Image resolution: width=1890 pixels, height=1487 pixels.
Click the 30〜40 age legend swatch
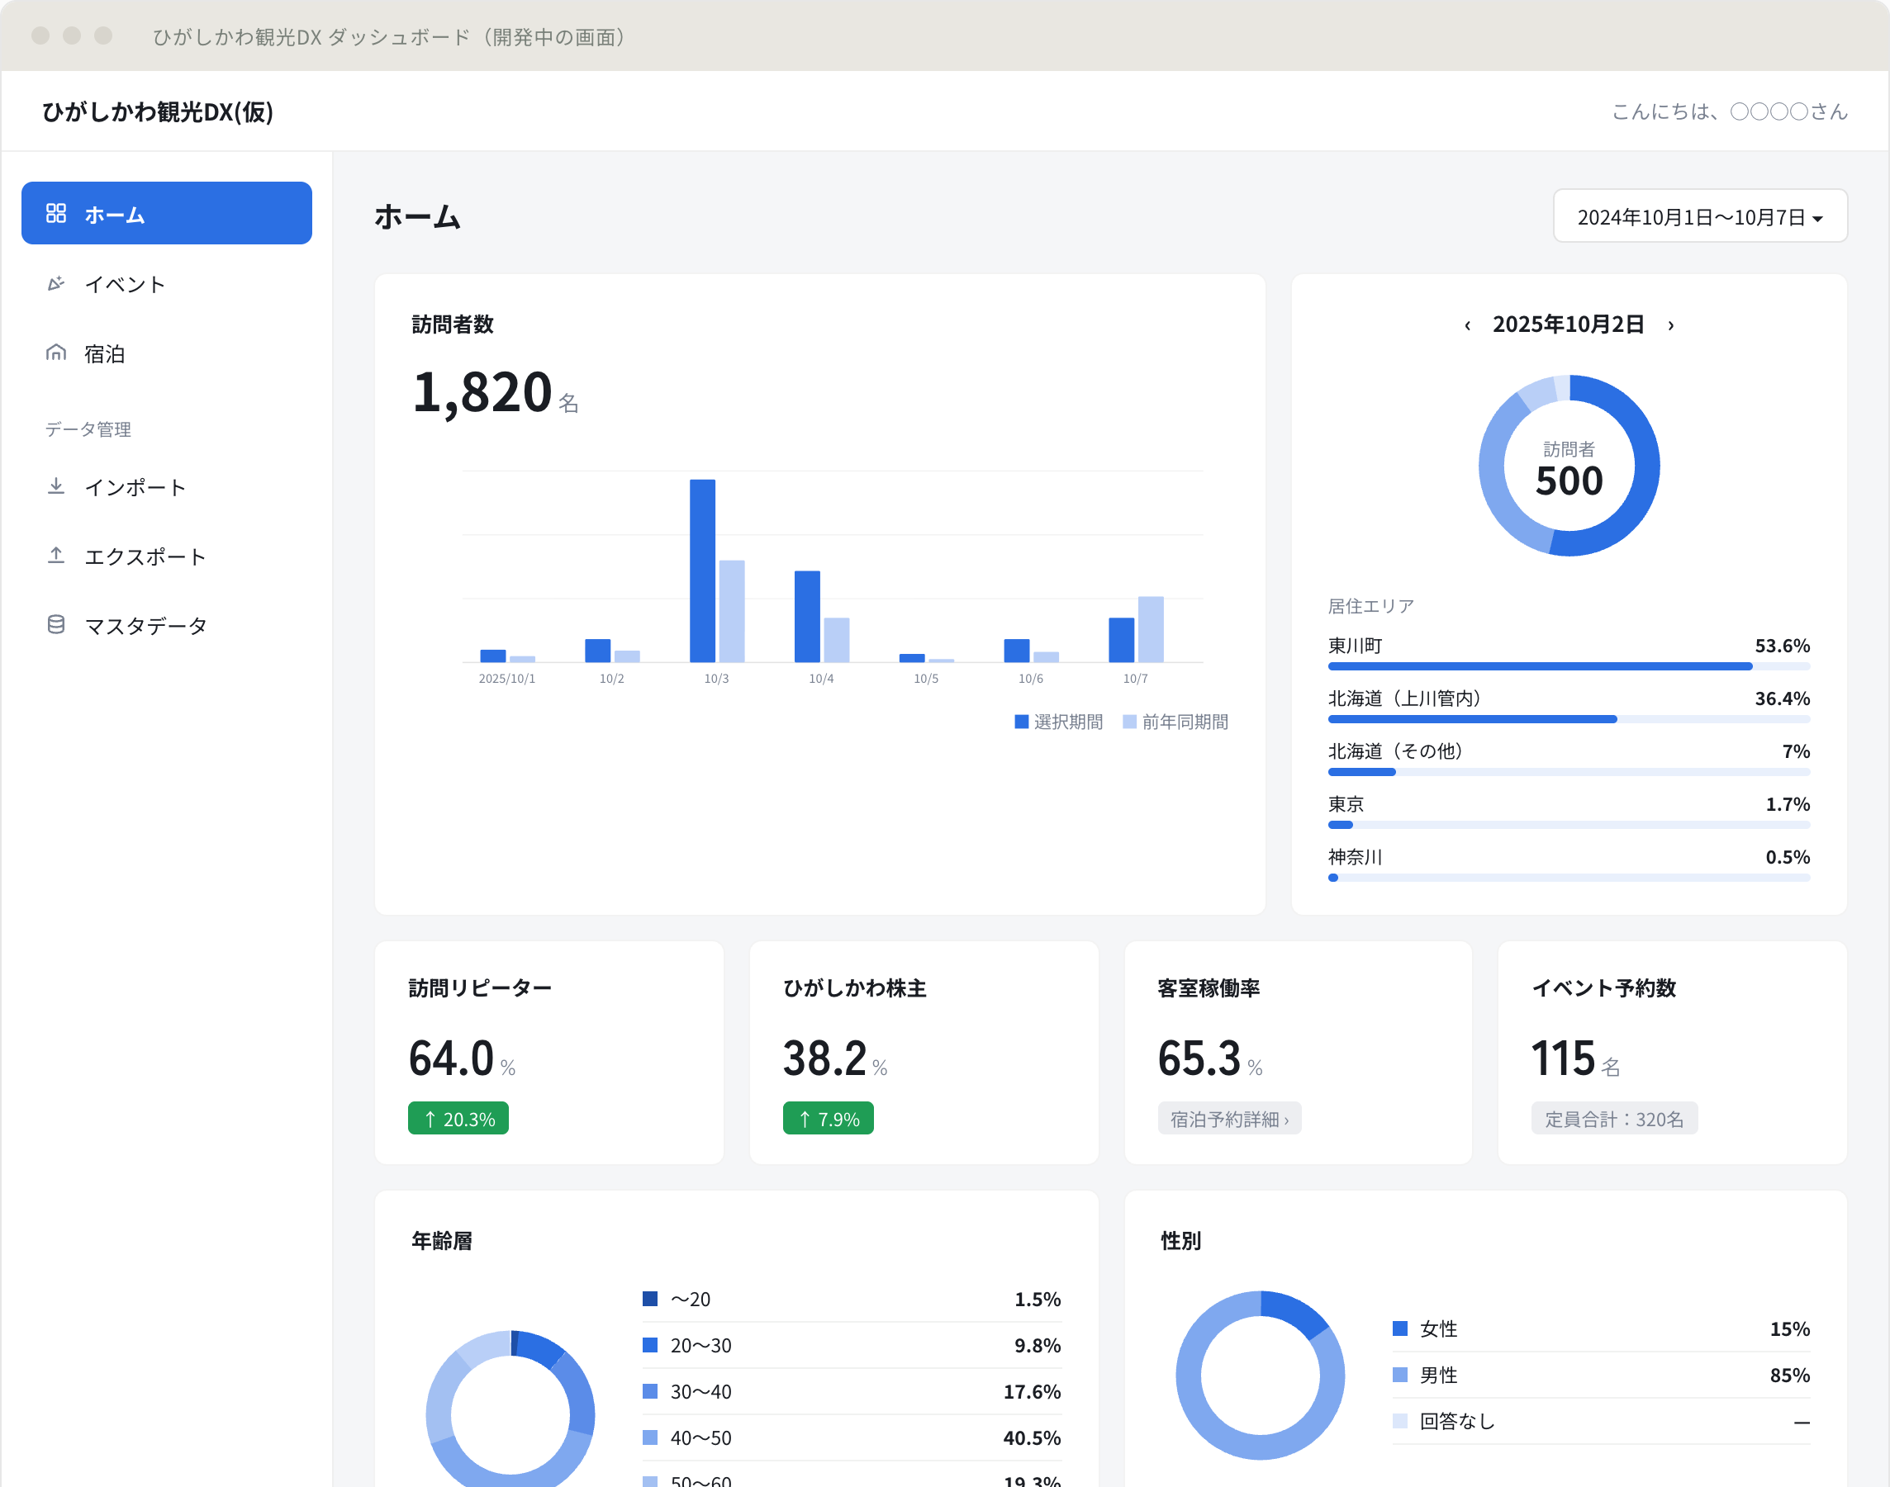650,1391
